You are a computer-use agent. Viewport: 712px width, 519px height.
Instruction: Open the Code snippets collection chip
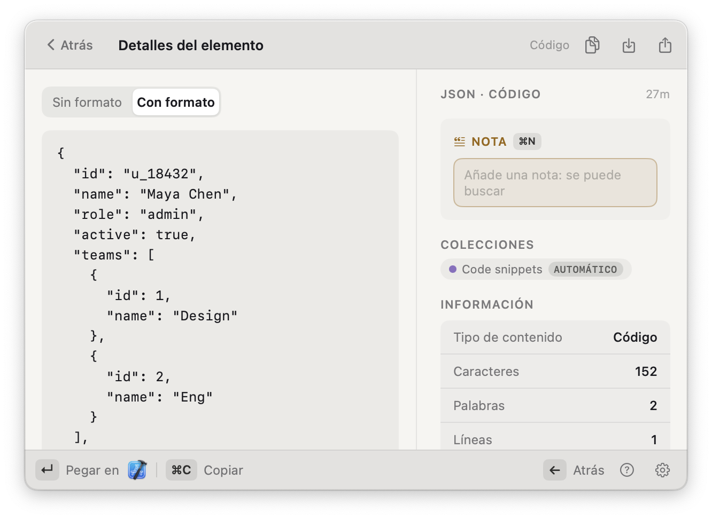point(536,269)
